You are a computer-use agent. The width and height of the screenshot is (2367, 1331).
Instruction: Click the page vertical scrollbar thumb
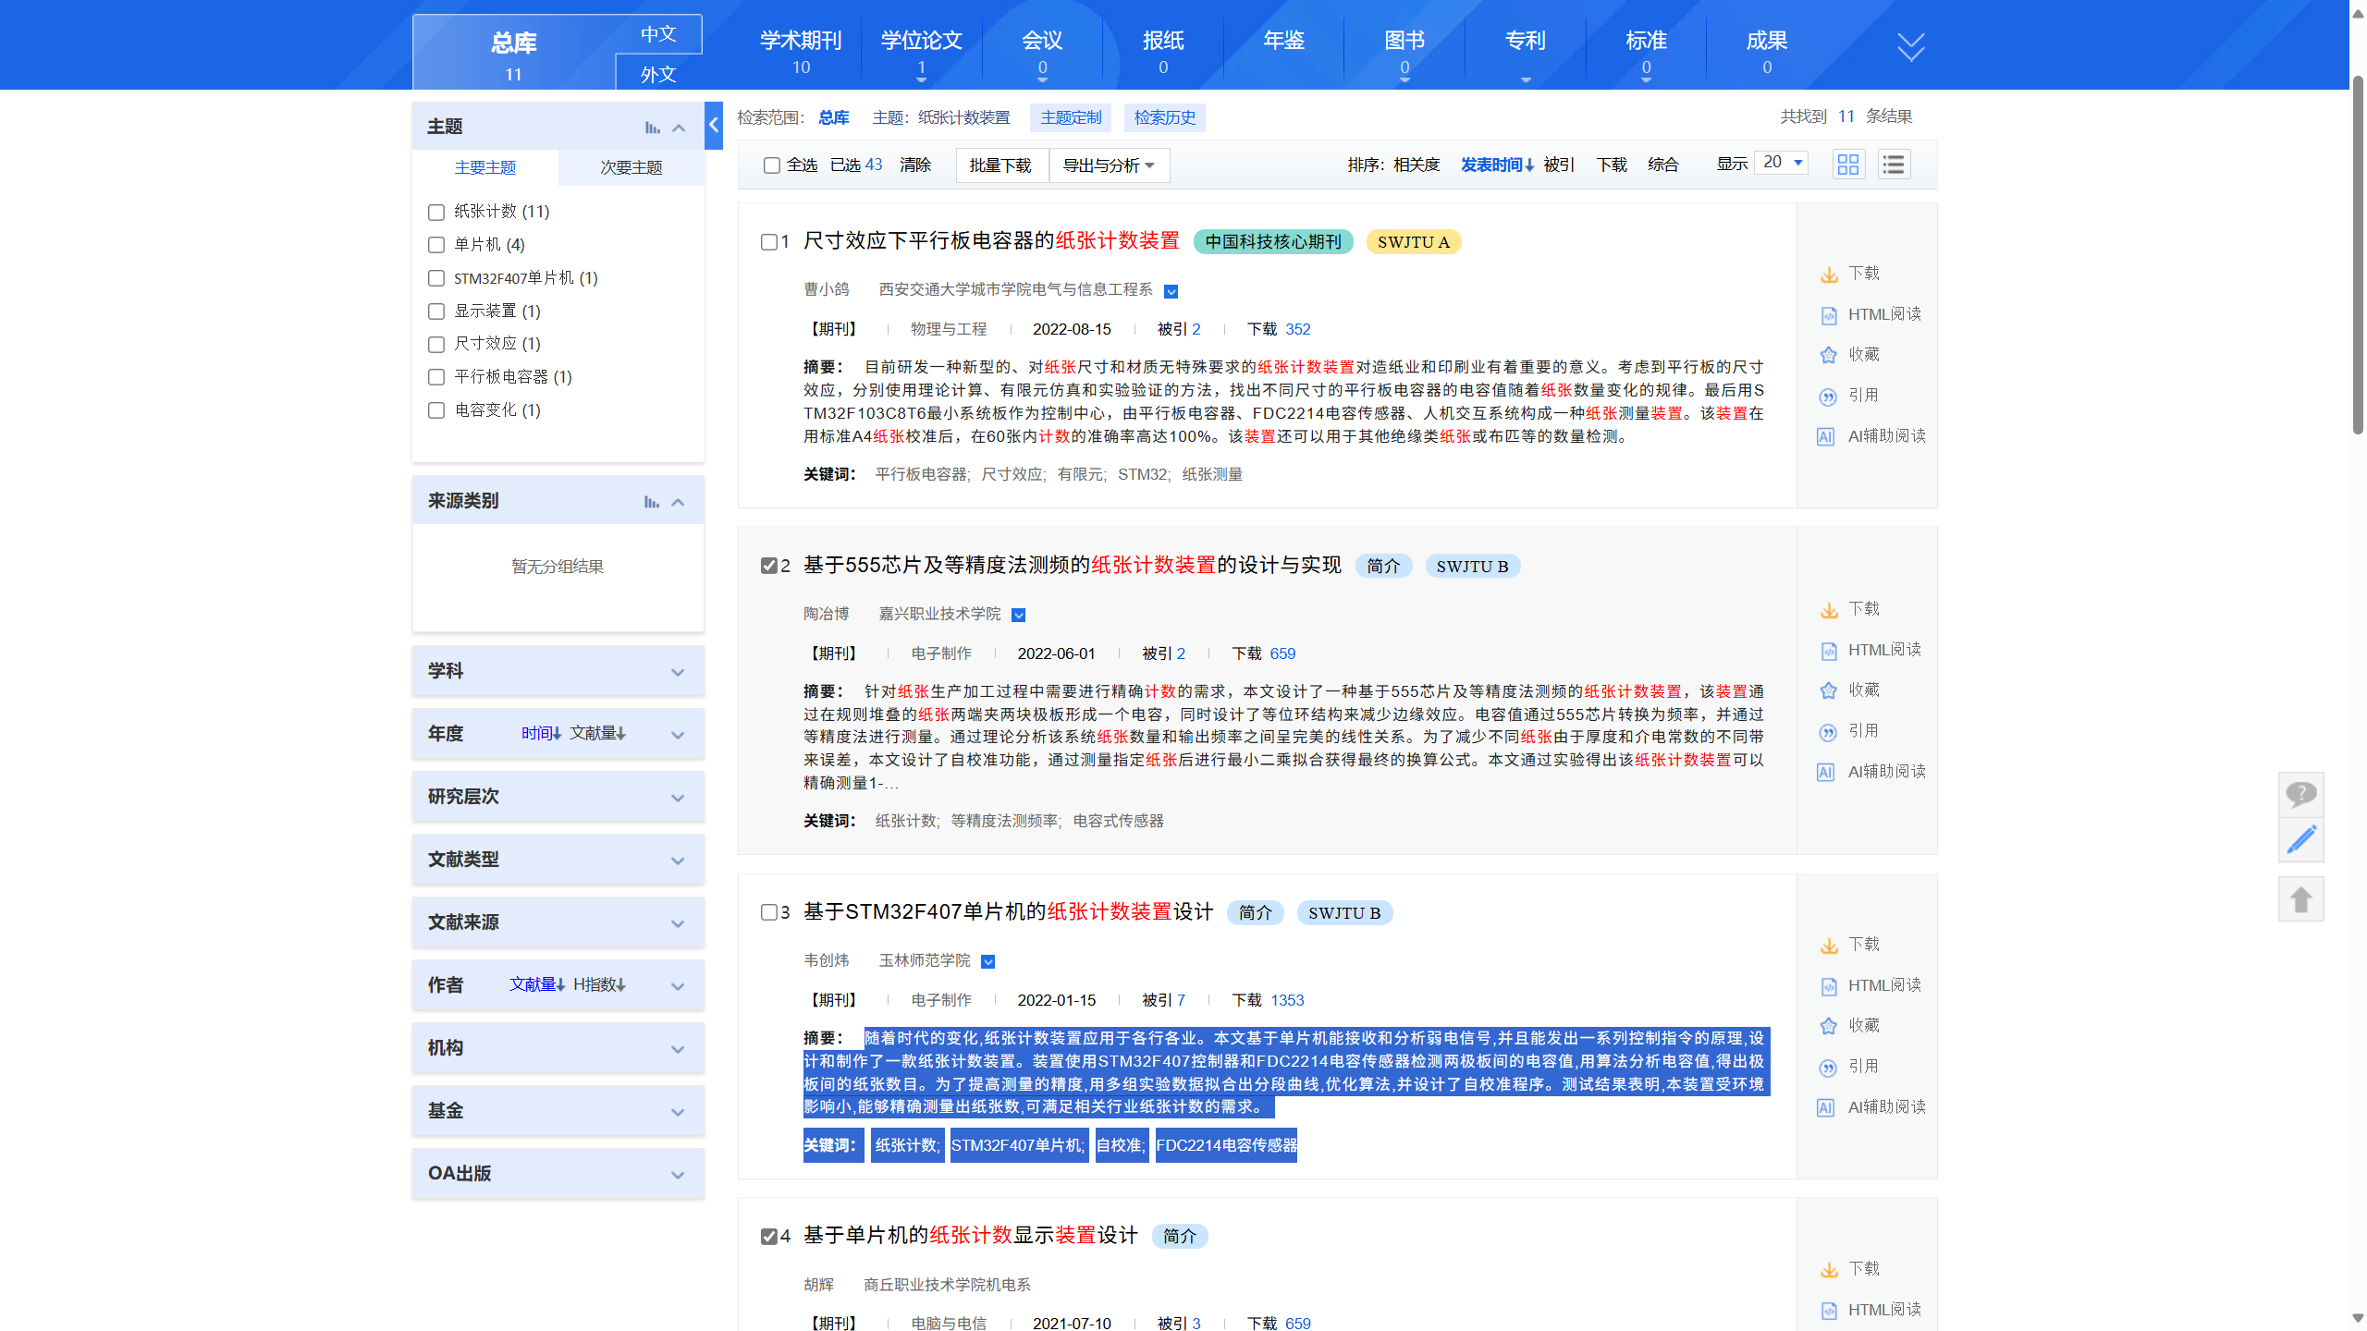click(2358, 254)
